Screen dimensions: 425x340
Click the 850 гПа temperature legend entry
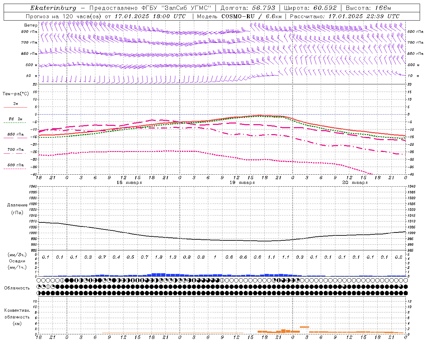tap(15, 136)
